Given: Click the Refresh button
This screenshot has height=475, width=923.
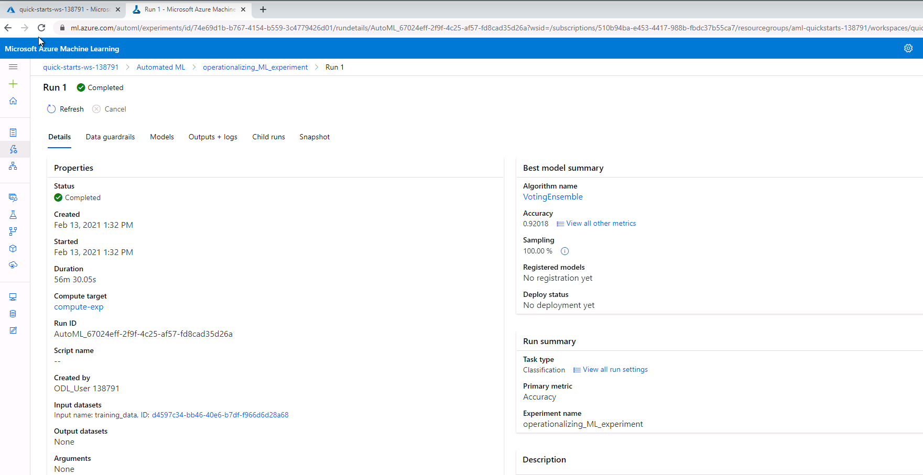Looking at the screenshot, I should pos(66,109).
